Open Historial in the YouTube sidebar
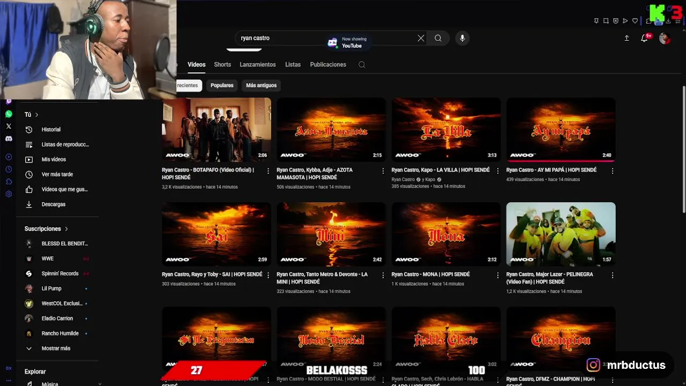686x386 pixels. point(57,129)
